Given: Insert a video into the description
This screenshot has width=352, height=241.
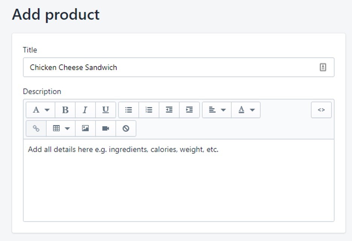Looking at the screenshot, I should pos(106,128).
